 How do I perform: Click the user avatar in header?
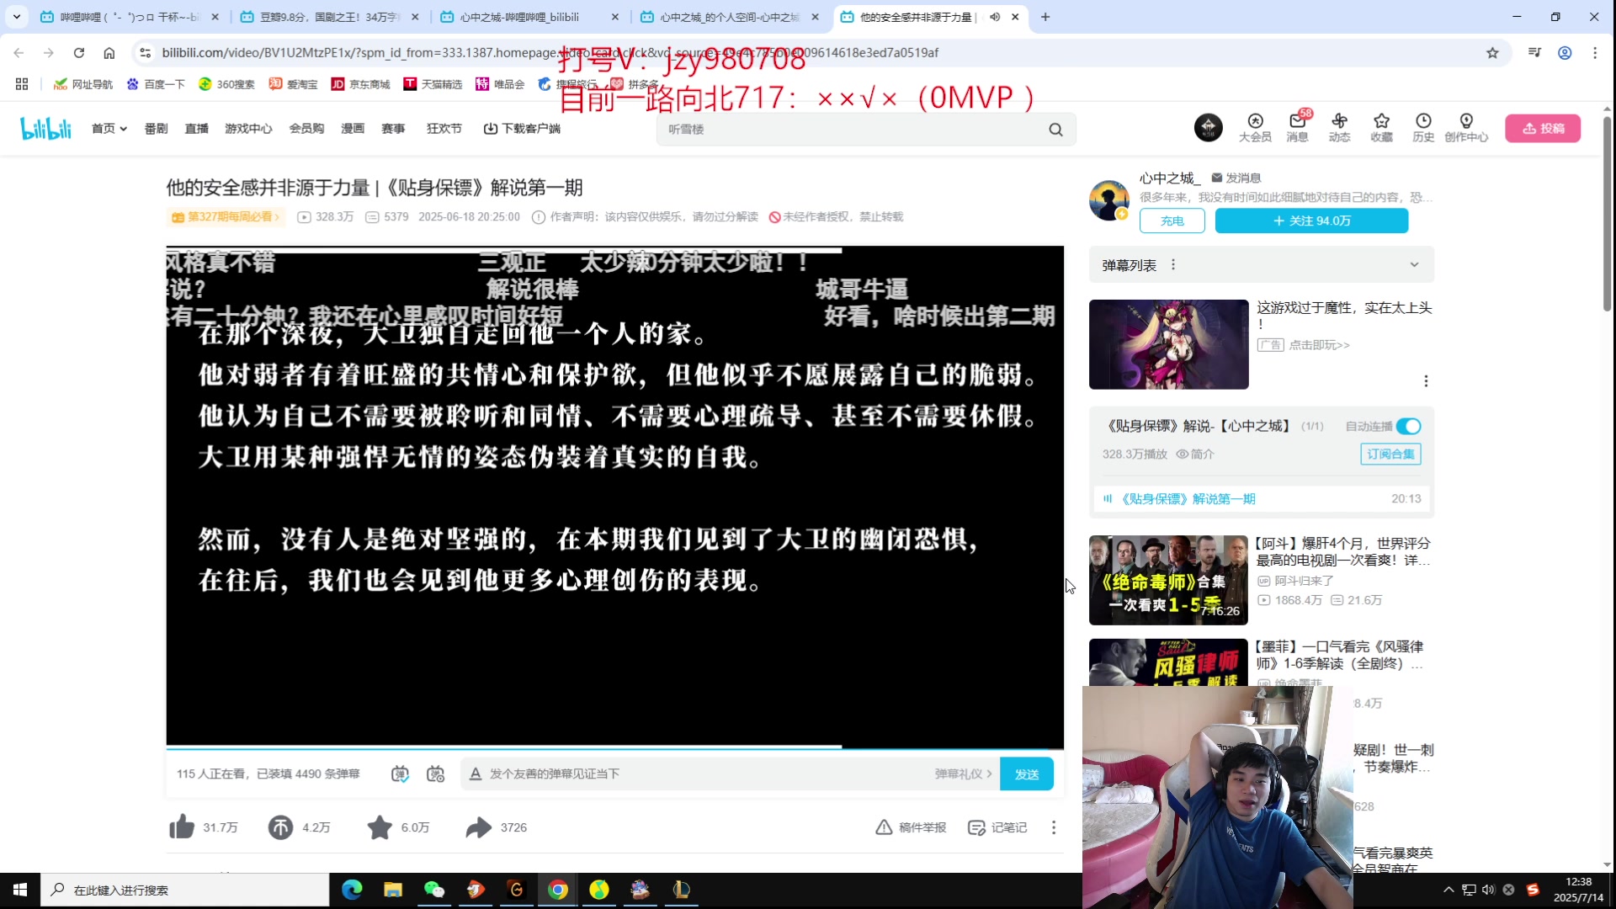click(x=1208, y=128)
